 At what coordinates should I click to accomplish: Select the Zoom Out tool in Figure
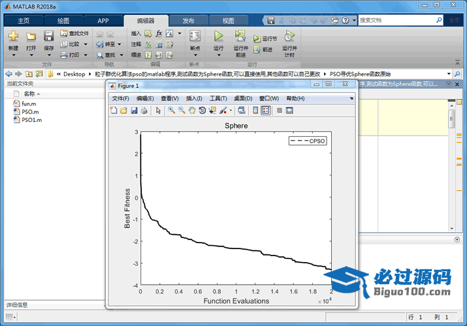(x=182, y=111)
